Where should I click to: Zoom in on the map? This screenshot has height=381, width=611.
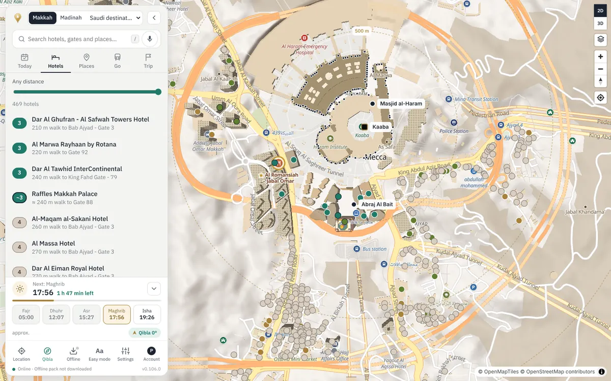601,56
